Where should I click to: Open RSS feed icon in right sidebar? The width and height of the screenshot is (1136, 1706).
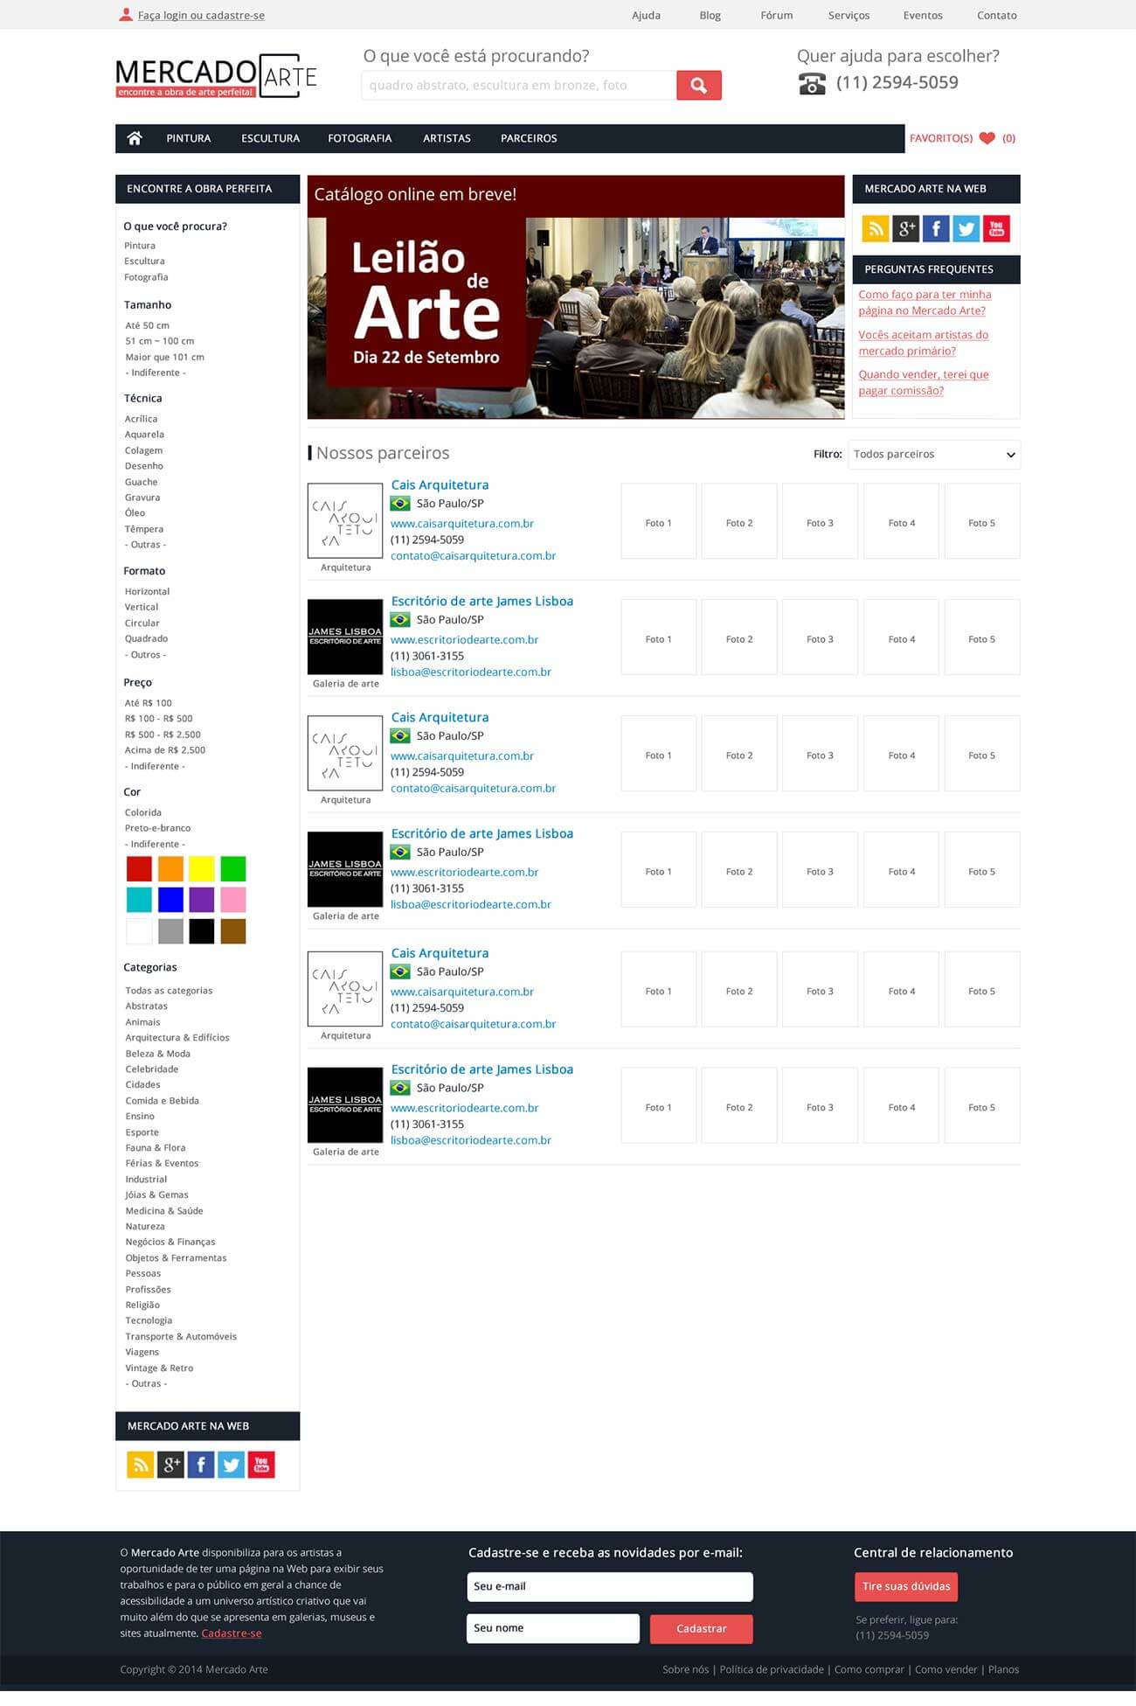pyautogui.click(x=876, y=229)
